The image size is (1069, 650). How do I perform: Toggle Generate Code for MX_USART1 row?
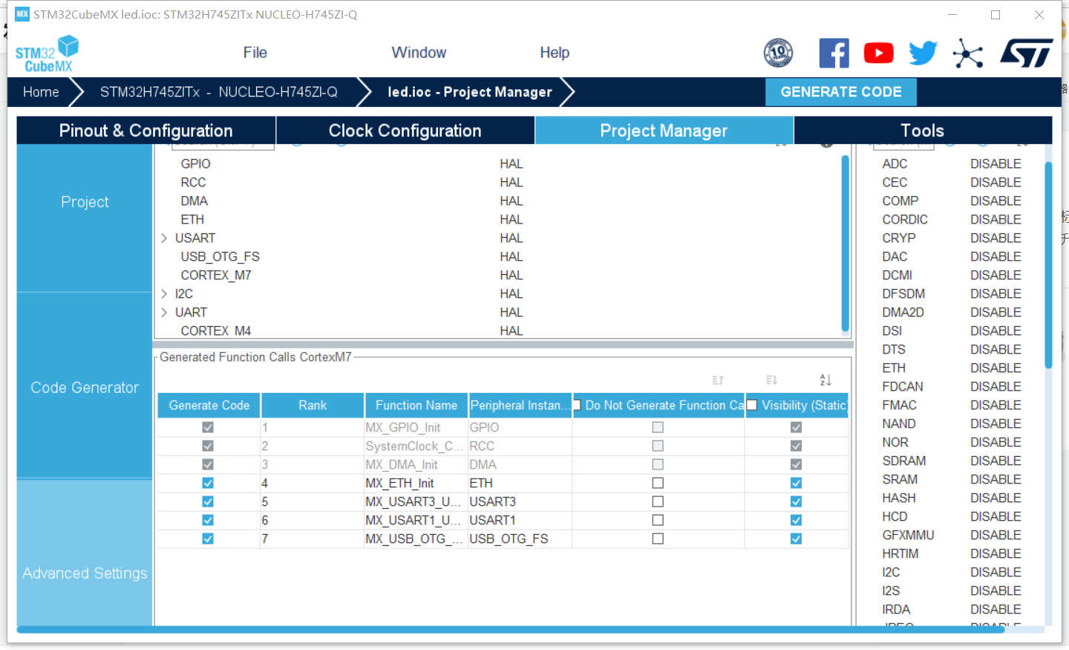(208, 520)
